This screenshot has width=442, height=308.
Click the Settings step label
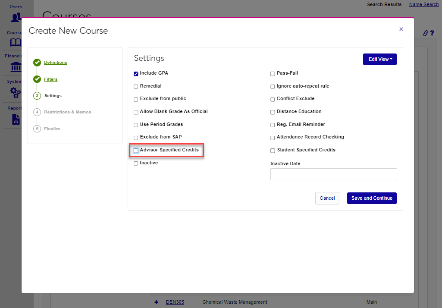(x=53, y=96)
